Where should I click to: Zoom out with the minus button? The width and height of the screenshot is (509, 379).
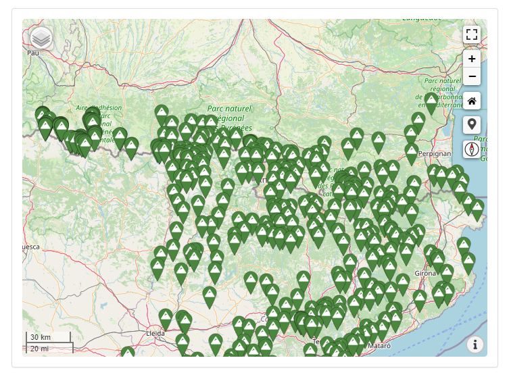point(472,76)
